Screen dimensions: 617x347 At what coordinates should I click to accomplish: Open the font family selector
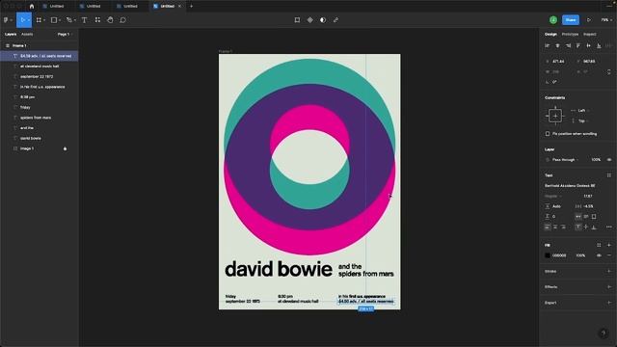(x=570, y=186)
